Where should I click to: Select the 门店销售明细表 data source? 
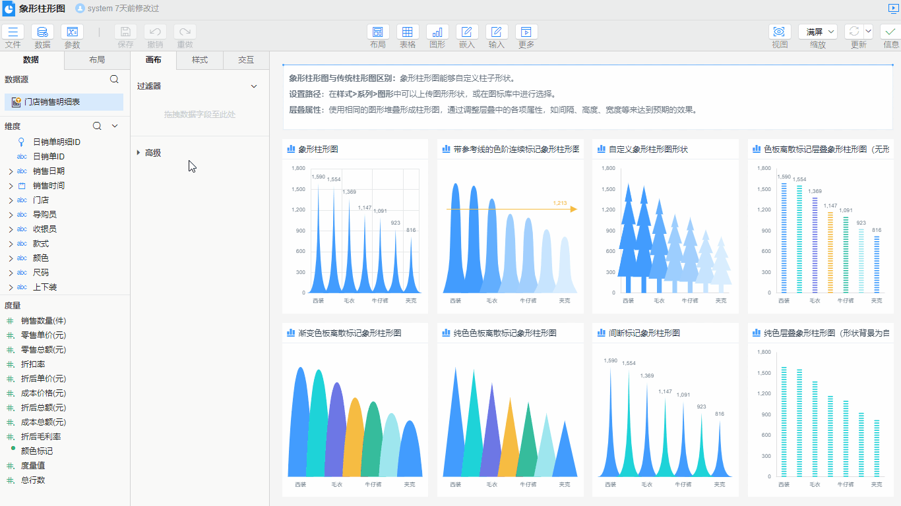pos(64,102)
